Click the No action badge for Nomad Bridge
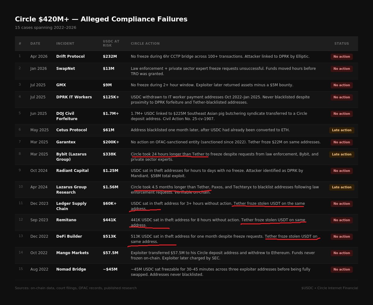The height and width of the screenshot is (305, 373). (x=342, y=270)
